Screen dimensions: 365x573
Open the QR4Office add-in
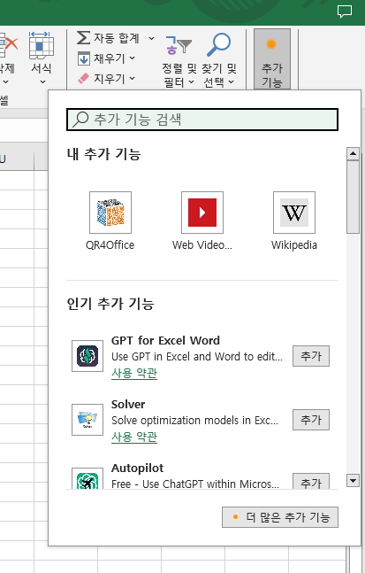point(110,221)
